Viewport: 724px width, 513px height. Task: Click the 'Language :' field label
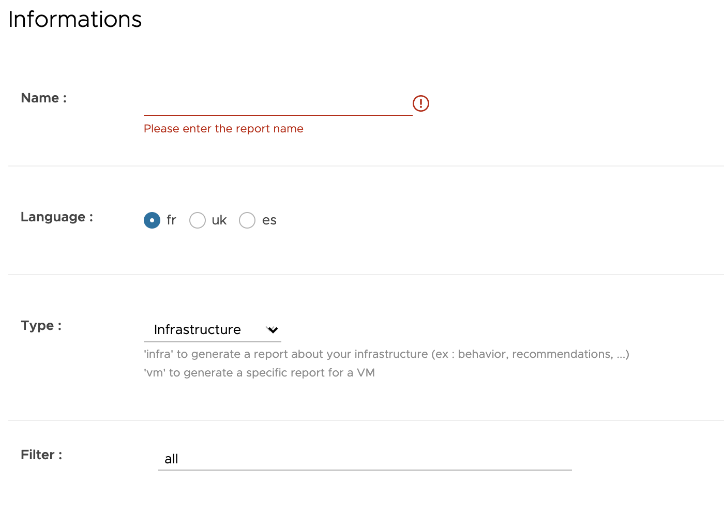click(x=57, y=217)
